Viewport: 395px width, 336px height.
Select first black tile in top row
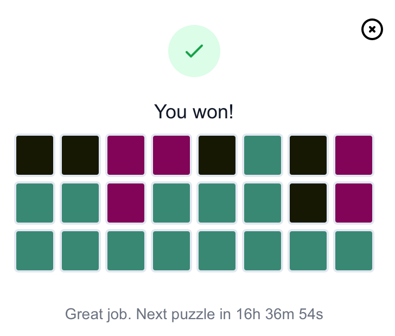35,155
